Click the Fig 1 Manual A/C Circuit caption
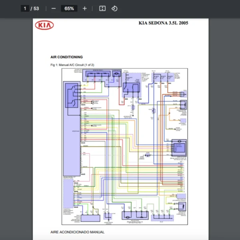 72,65
